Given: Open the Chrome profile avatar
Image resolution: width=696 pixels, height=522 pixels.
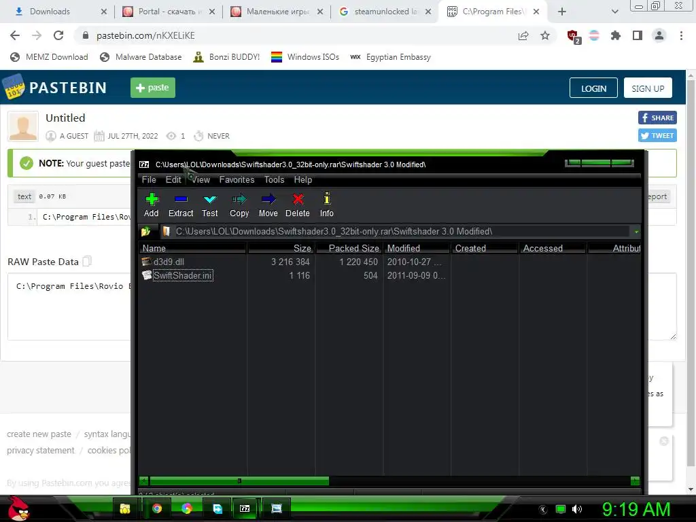Looking at the screenshot, I should (x=659, y=35).
